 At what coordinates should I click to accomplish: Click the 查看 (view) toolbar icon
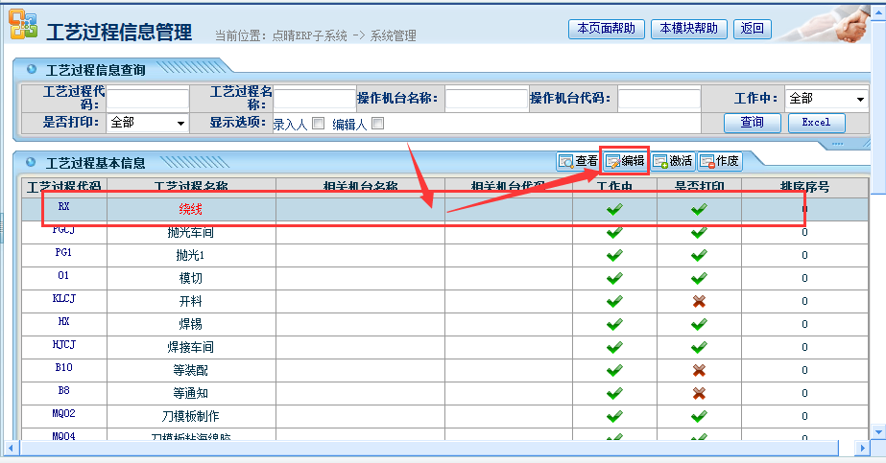tap(566, 162)
